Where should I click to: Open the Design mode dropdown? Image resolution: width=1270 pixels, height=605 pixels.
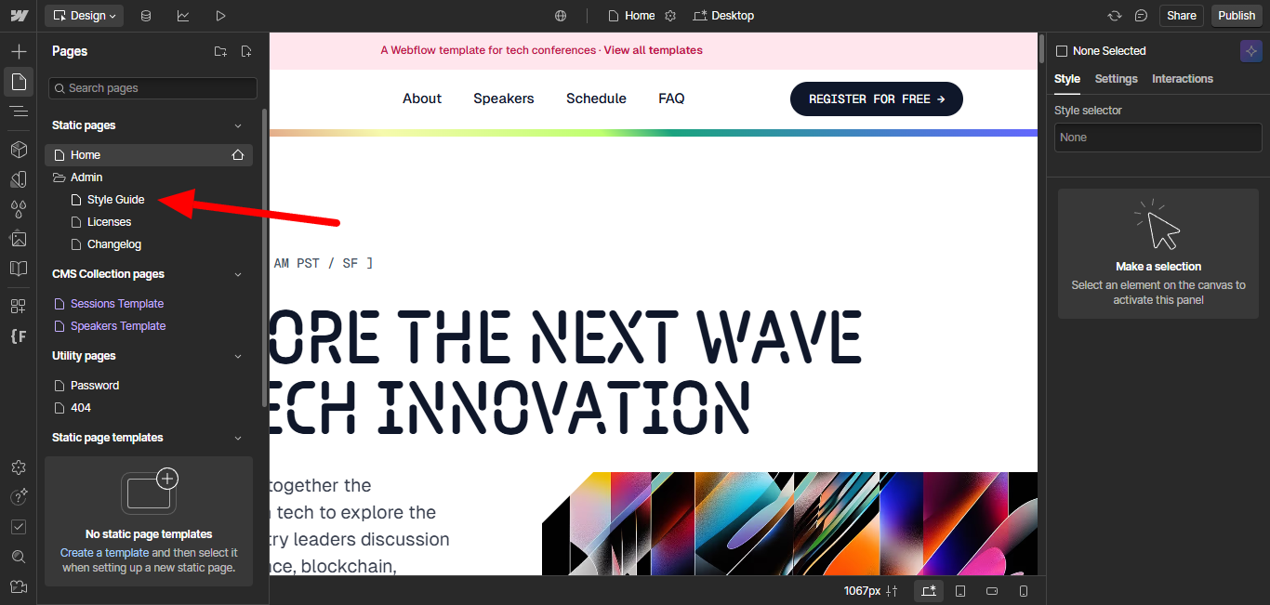[84, 16]
